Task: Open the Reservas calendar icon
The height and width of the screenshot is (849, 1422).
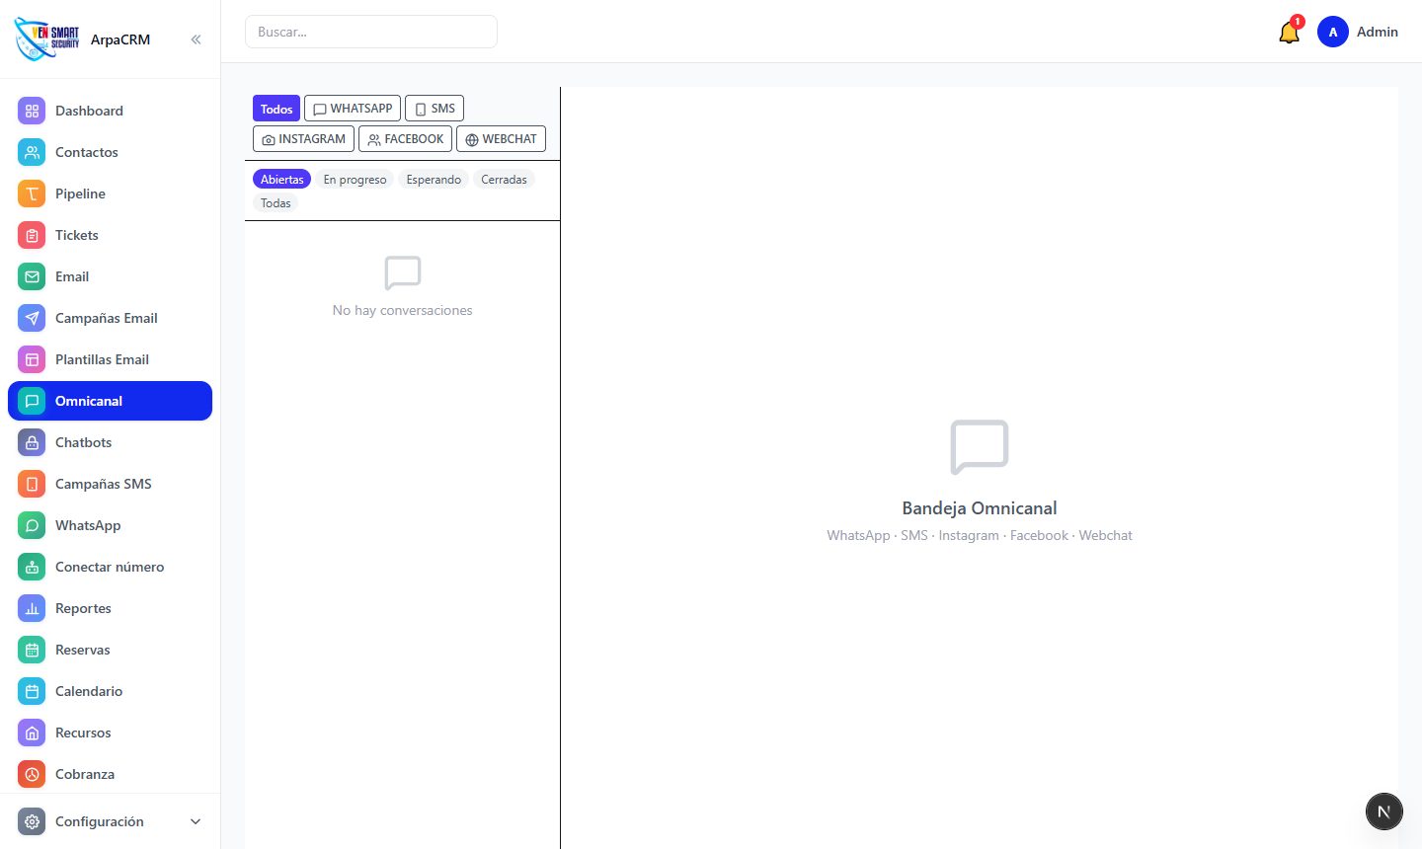Action: click(32, 650)
